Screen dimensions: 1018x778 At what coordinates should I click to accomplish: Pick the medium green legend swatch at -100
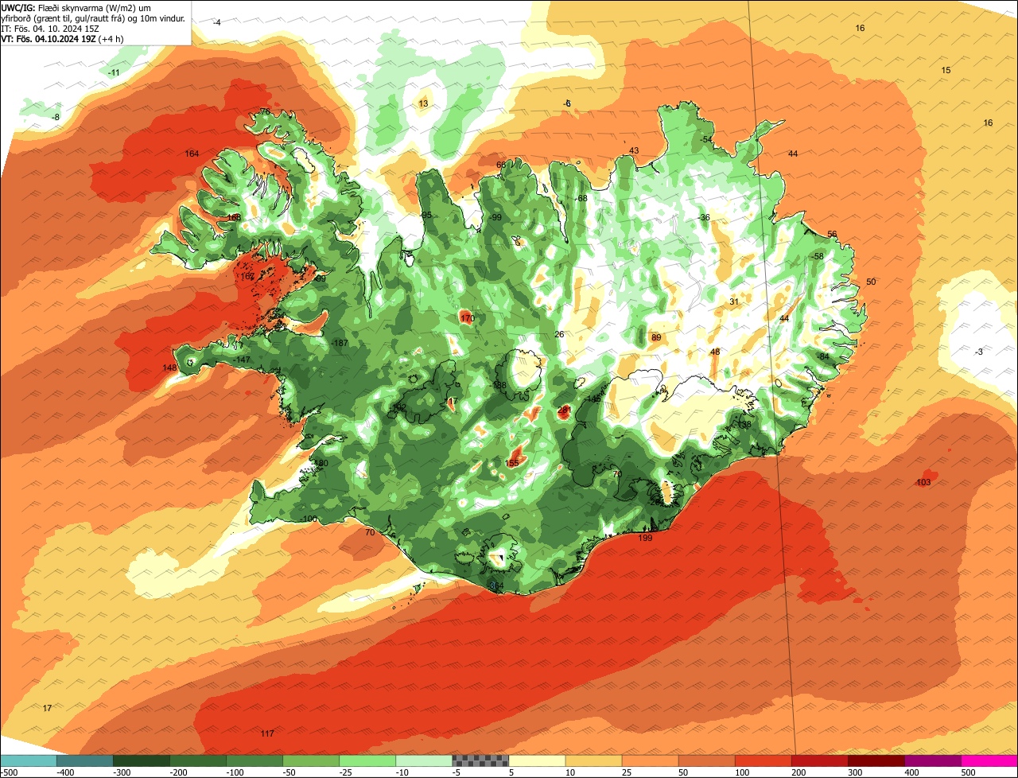tap(254, 760)
